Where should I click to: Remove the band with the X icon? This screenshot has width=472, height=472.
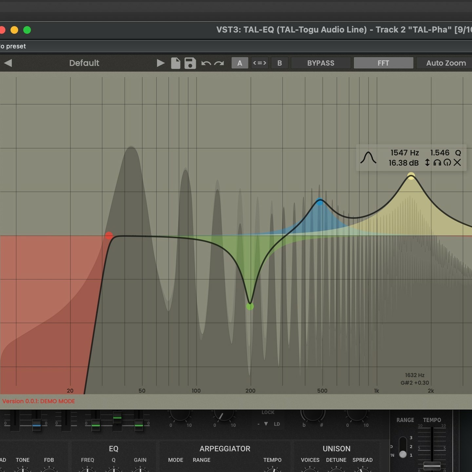(457, 163)
